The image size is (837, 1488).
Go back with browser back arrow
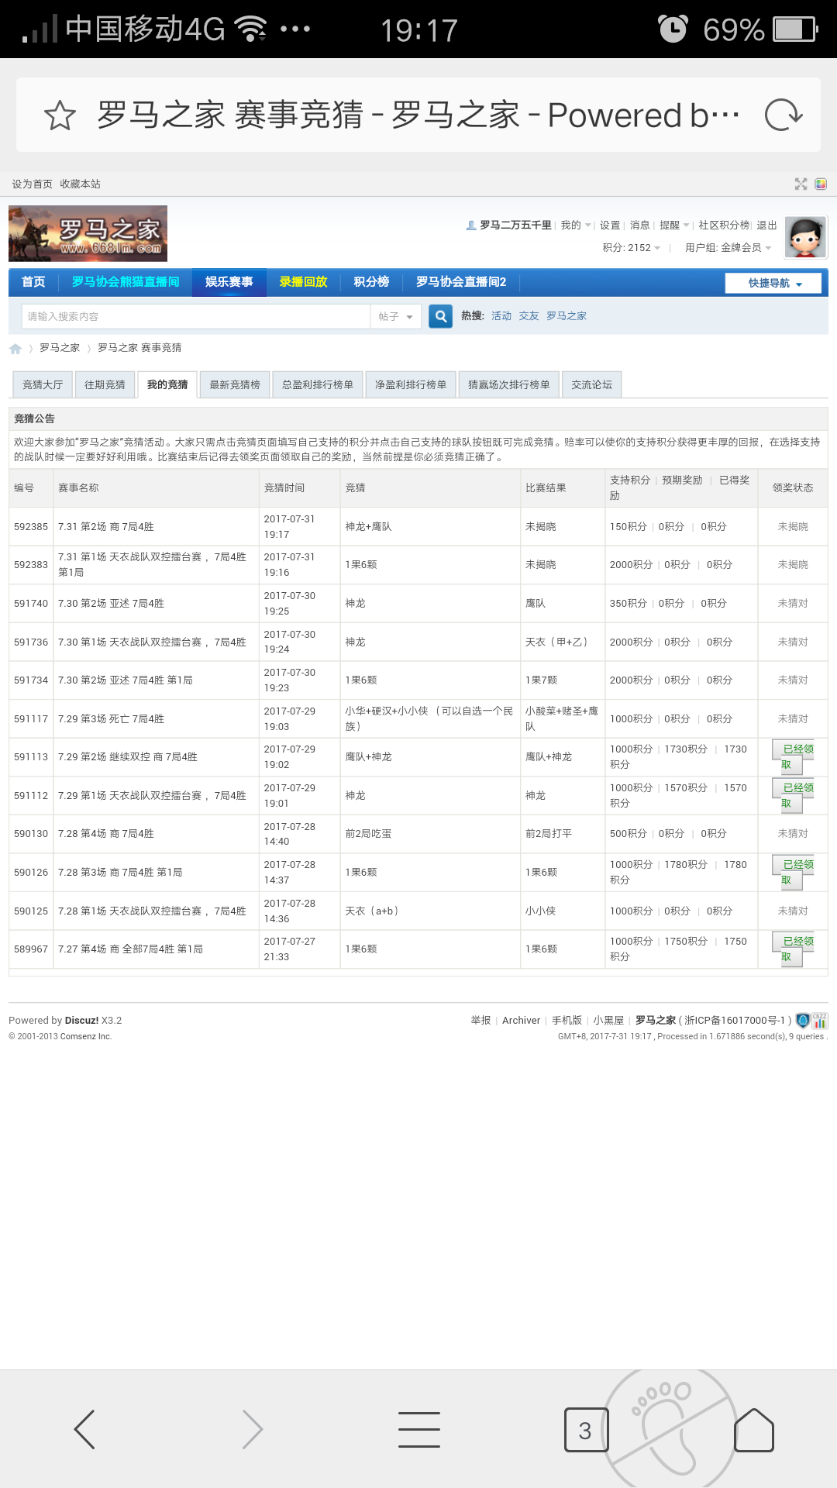tap(84, 1429)
